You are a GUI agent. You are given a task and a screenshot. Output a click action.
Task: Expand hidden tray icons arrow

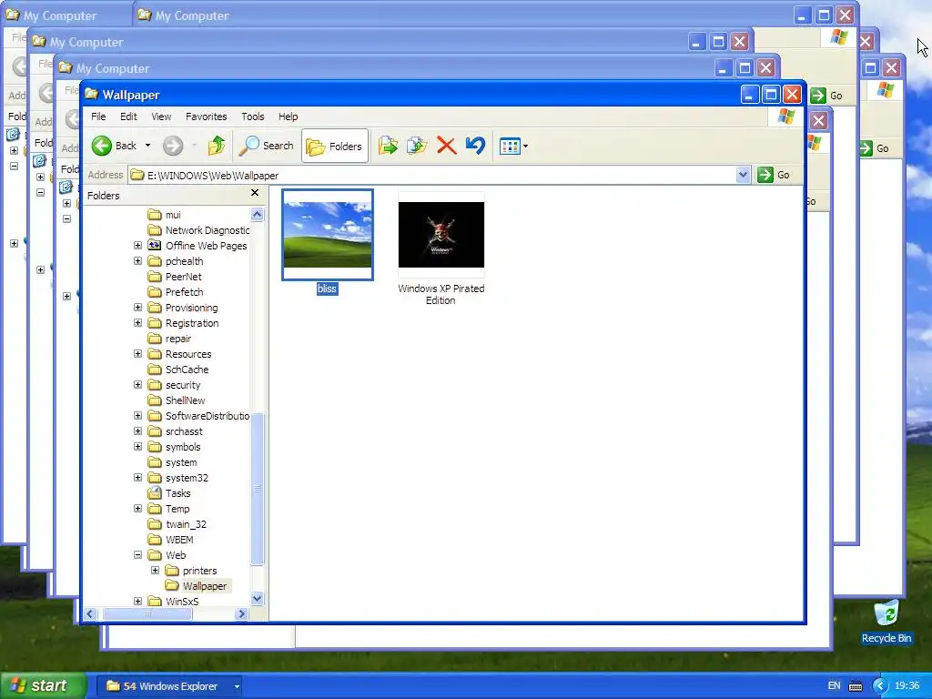pyautogui.click(x=880, y=686)
